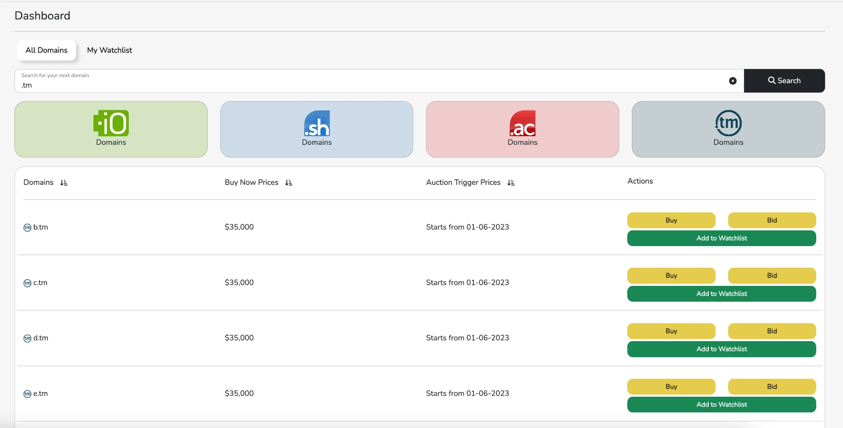Viewport: 843px width, 428px height.
Task: Bid on the e.tm domain
Action: tap(772, 386)
